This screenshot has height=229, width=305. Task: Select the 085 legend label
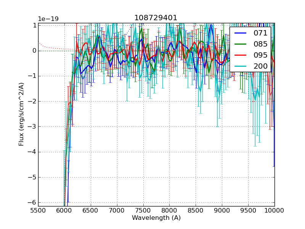click(260, 44)
